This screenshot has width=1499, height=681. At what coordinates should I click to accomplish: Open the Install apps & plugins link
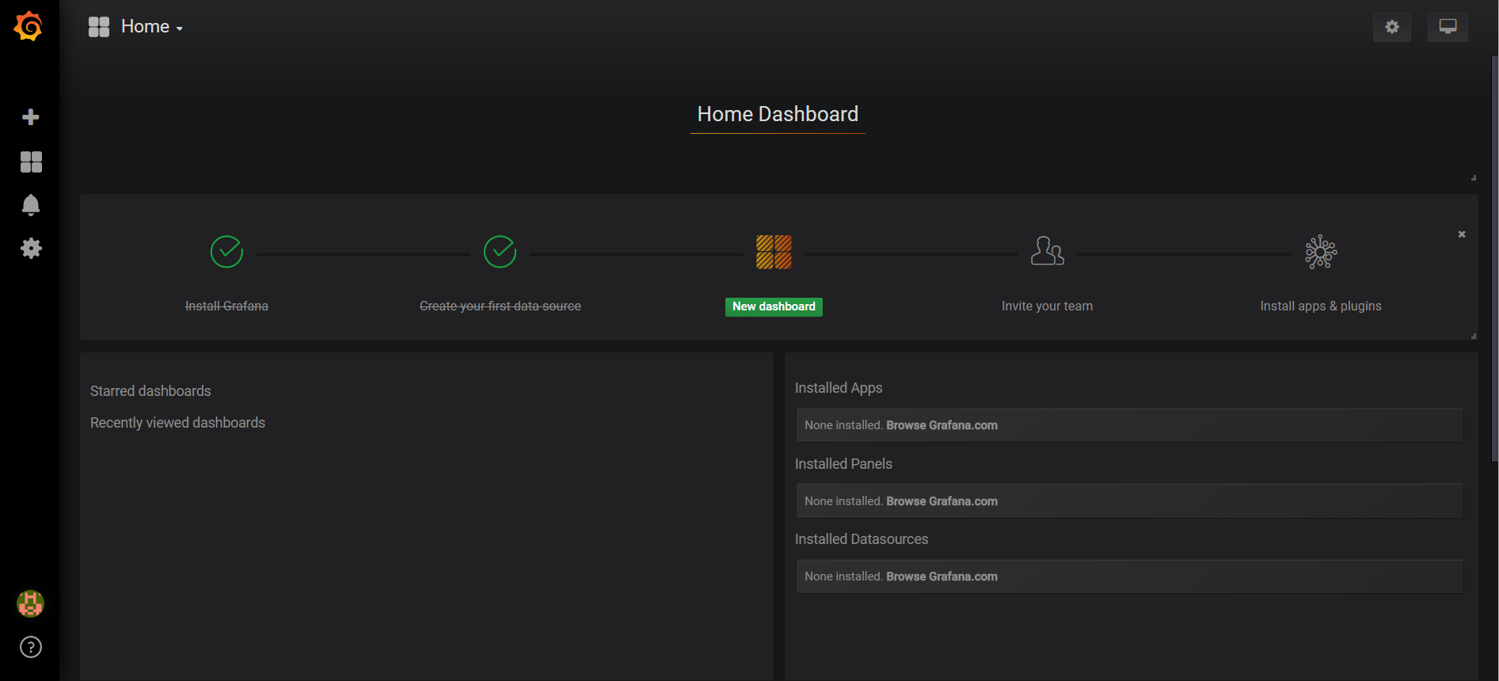coord(1321,306)
